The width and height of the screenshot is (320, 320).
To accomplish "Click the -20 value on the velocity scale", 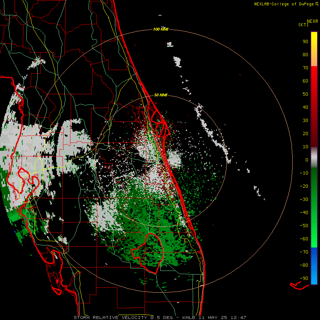I will [x=304, y=186].
